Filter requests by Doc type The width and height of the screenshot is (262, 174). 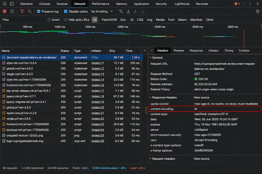[x=123, y=20]
